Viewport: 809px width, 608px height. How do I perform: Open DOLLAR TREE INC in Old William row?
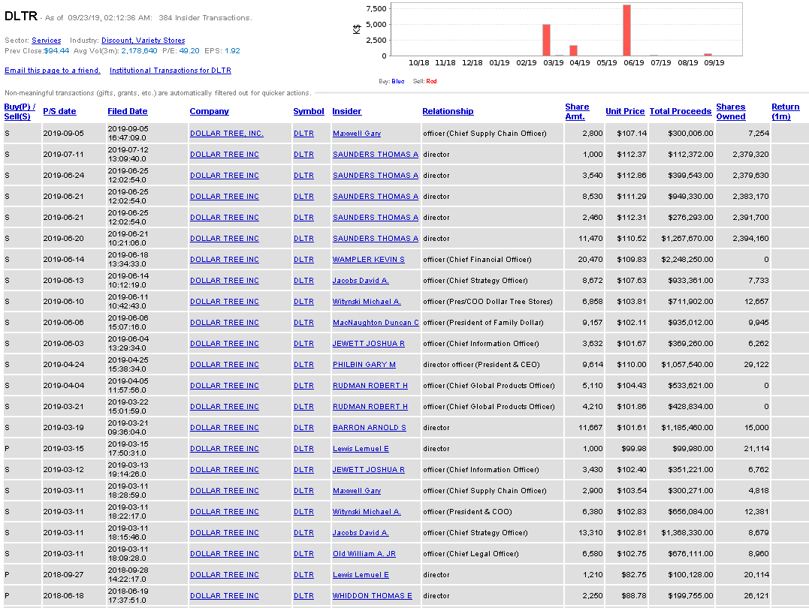(x=225, y=554)
